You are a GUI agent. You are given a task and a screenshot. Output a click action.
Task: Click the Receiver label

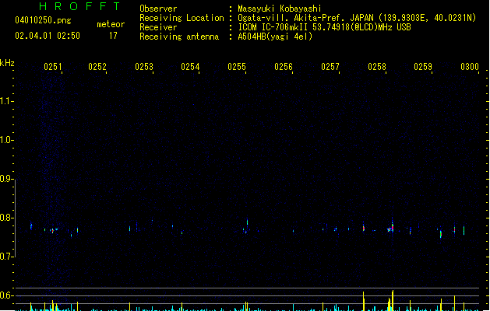158,27
